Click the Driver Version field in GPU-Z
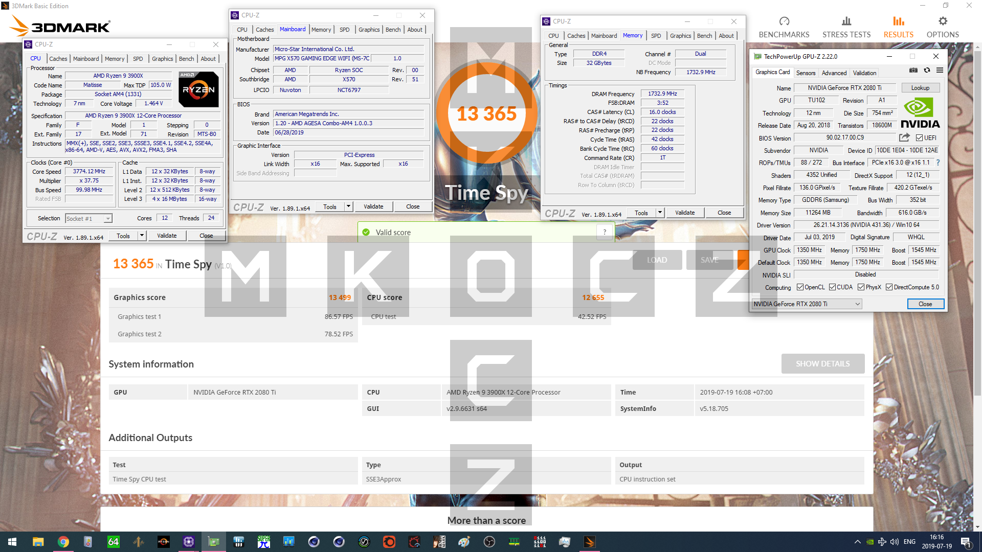982x552 pixels. coord(866,225)
